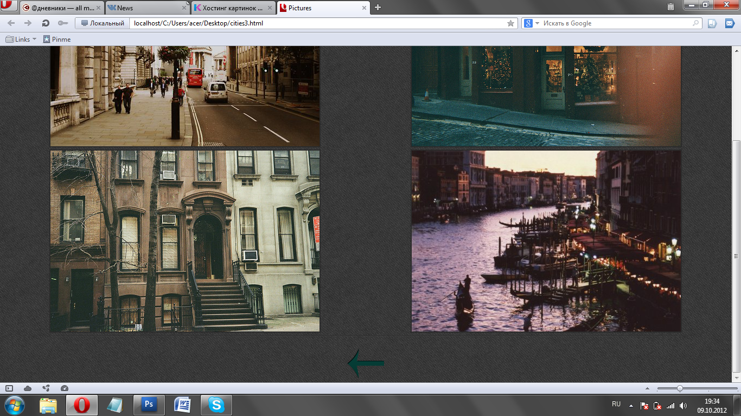Expand the zoom options arrow
This screenshot has height=416, width=741.
(647, 388)
